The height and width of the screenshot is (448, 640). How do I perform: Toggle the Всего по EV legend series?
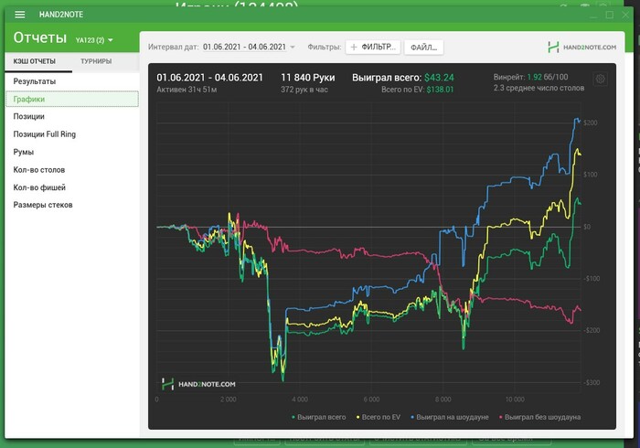(379, 417)
